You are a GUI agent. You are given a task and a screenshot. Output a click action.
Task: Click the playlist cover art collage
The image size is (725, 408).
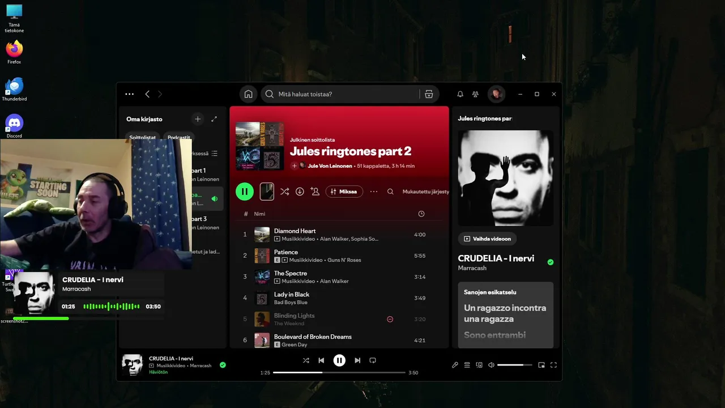coord(259,146)
